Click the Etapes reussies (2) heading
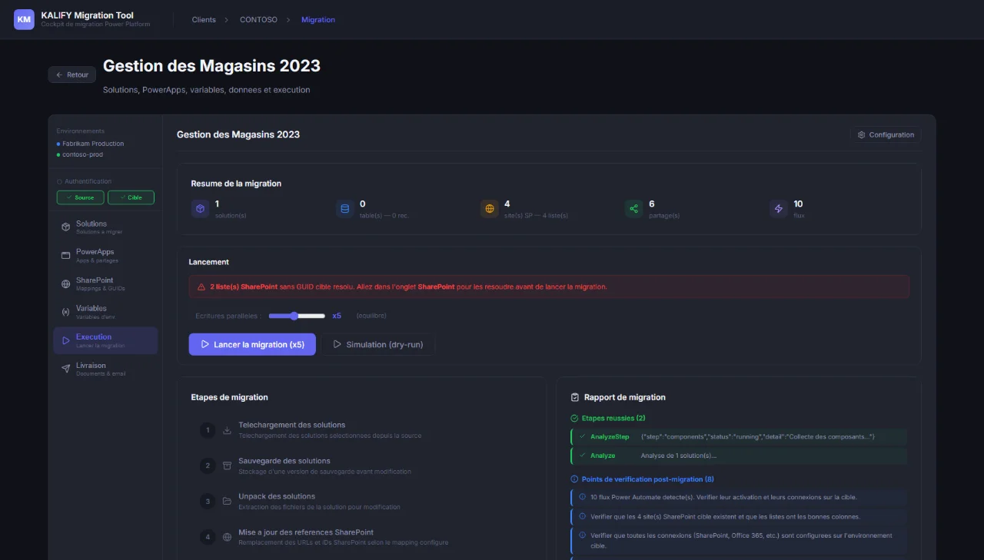The width and height of the screenshot is (984, 560). click(x=613, y=418)
